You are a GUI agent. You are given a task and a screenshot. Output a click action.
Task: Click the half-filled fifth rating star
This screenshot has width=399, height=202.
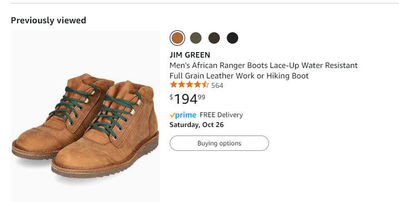click(205, 85)
